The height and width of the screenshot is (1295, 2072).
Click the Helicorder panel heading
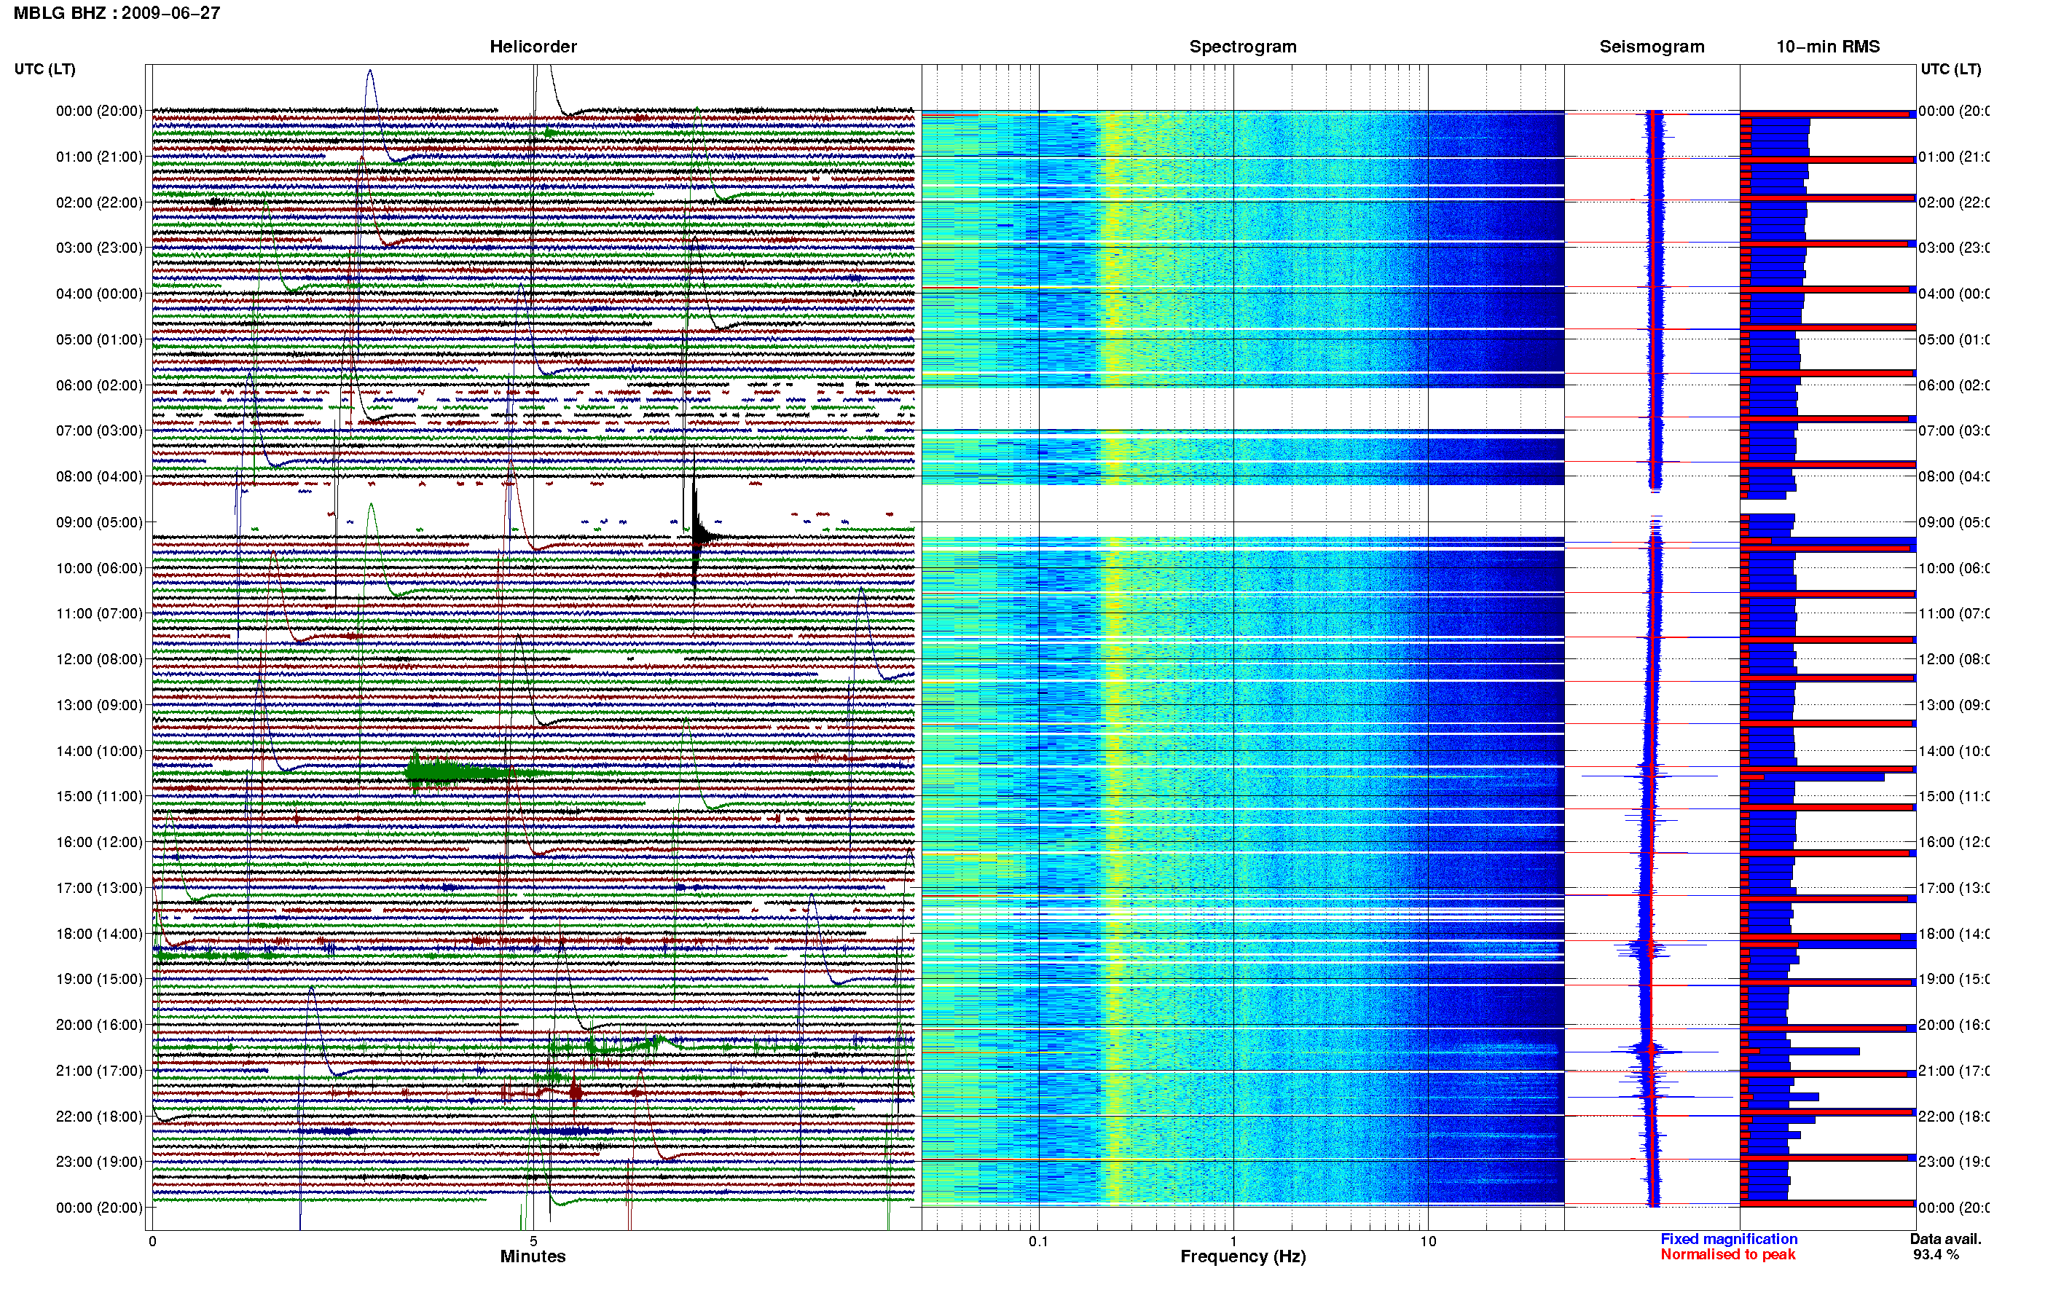click(x=533, y=47)
